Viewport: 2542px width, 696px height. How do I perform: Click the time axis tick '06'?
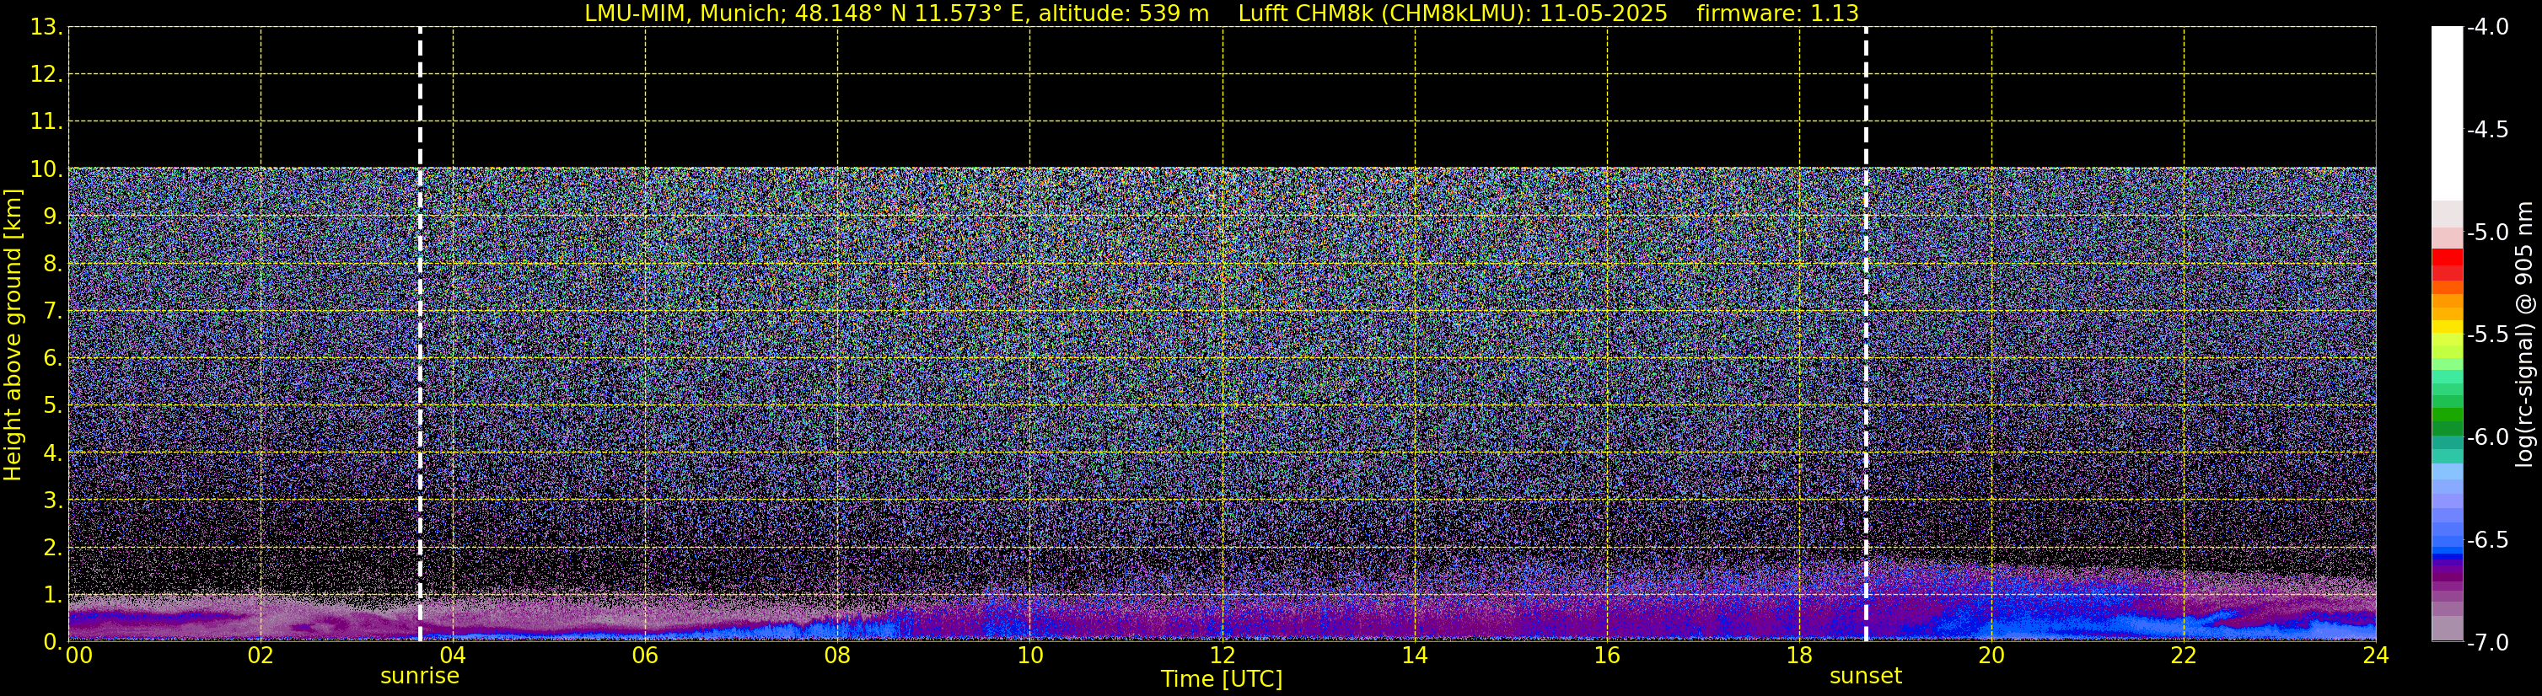(x=645, y=656)
